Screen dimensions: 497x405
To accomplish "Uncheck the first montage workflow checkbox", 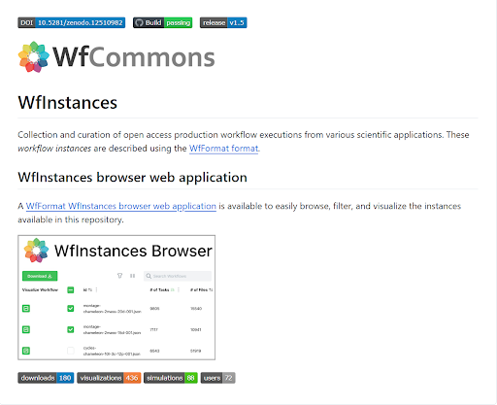I will [x=71, y=309].
